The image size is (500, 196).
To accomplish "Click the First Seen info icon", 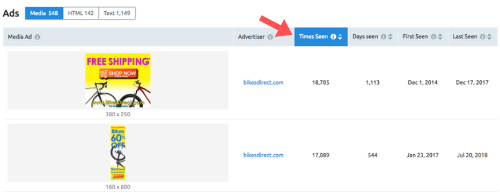I will point(433,36).
